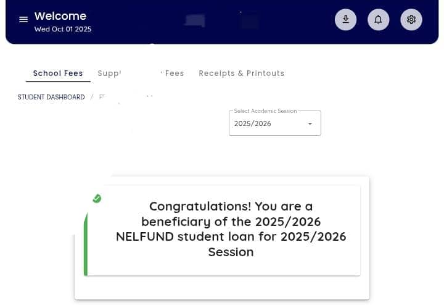Click the left blurred item in header

[195, 20]
